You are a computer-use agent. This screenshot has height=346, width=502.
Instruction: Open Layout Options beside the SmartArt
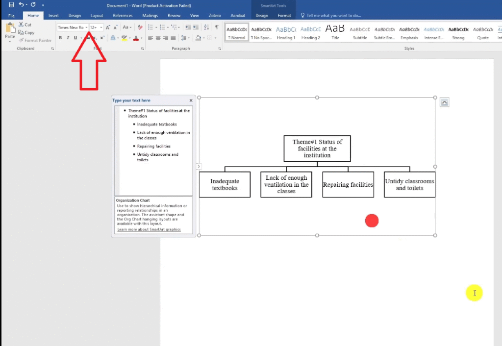click(x=444, y=102)
